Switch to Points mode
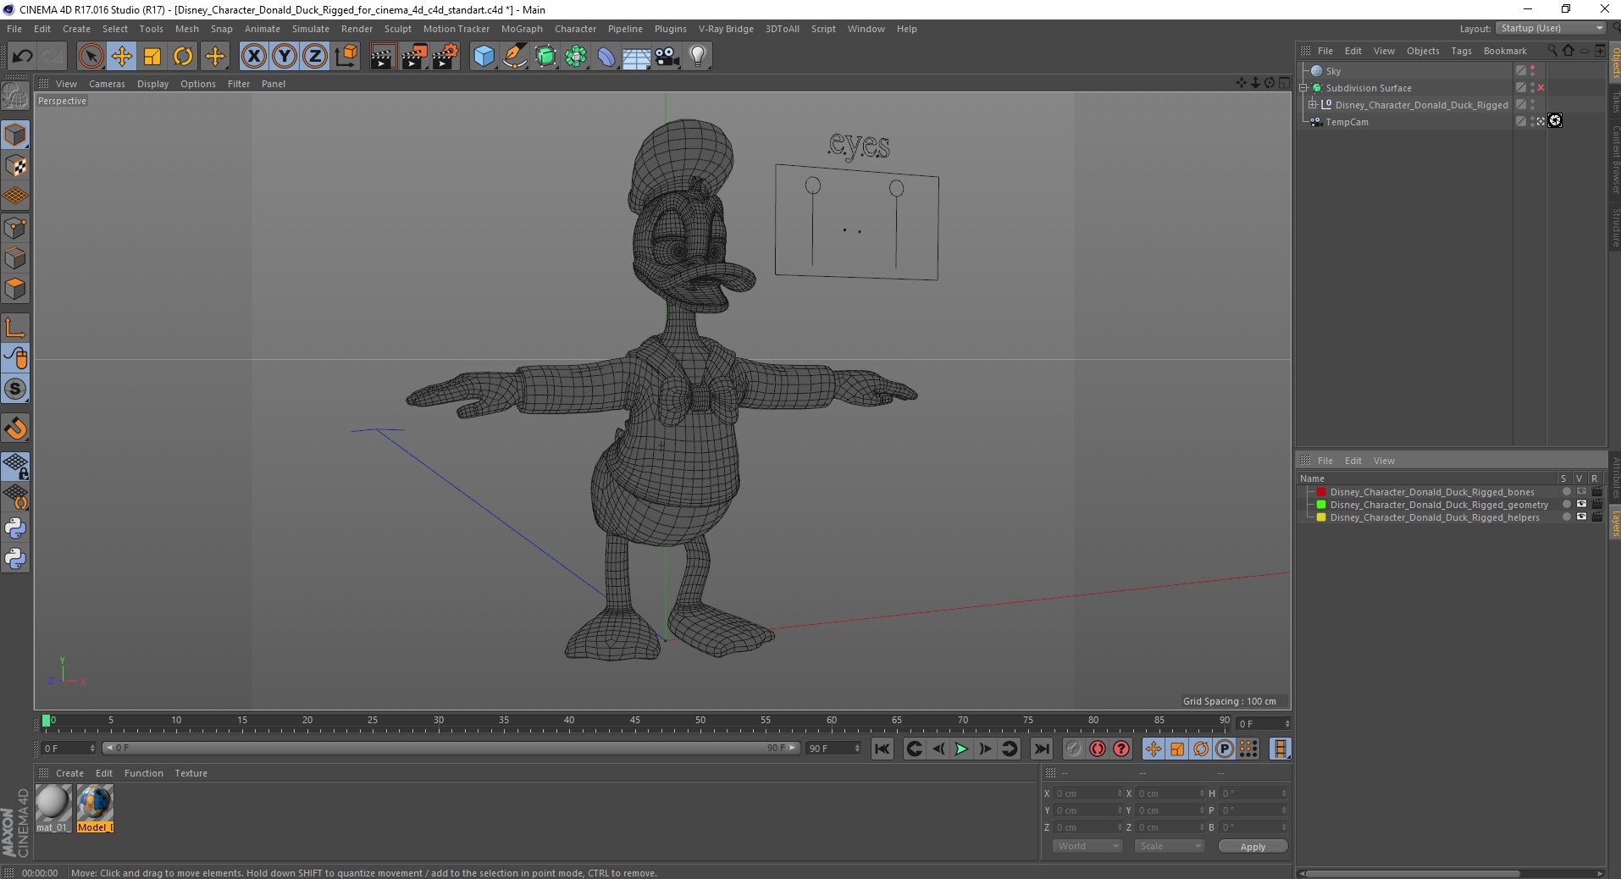 pos(15,228)
